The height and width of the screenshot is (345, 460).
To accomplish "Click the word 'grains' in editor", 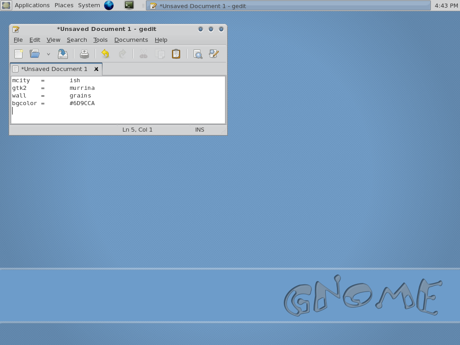I will (80, 96).
